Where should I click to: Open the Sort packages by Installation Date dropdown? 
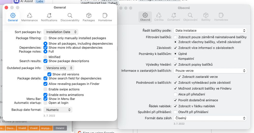pyautogui.click(x=61, y=32)
